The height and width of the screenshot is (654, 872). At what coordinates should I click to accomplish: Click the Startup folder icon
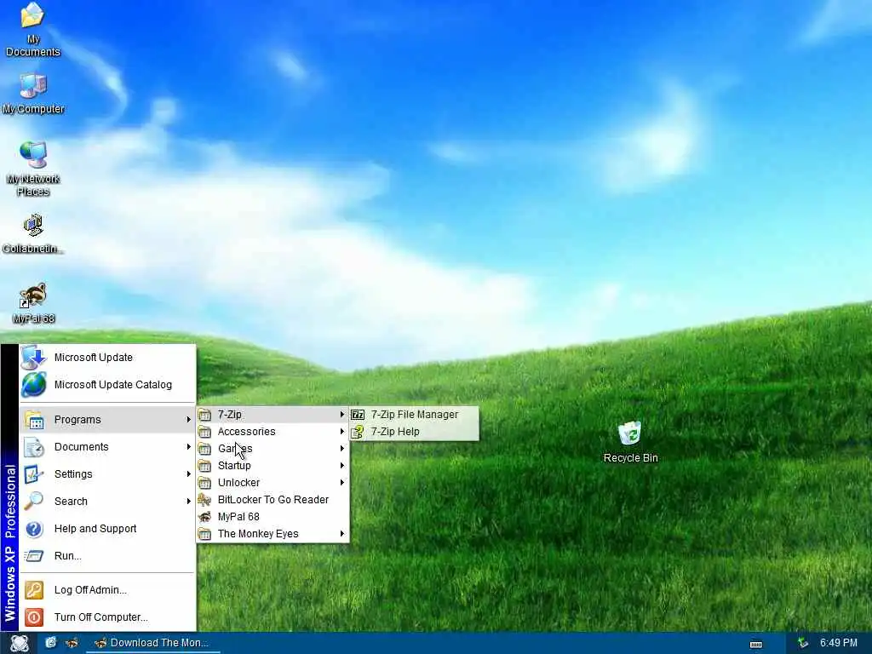click(204, 466)
